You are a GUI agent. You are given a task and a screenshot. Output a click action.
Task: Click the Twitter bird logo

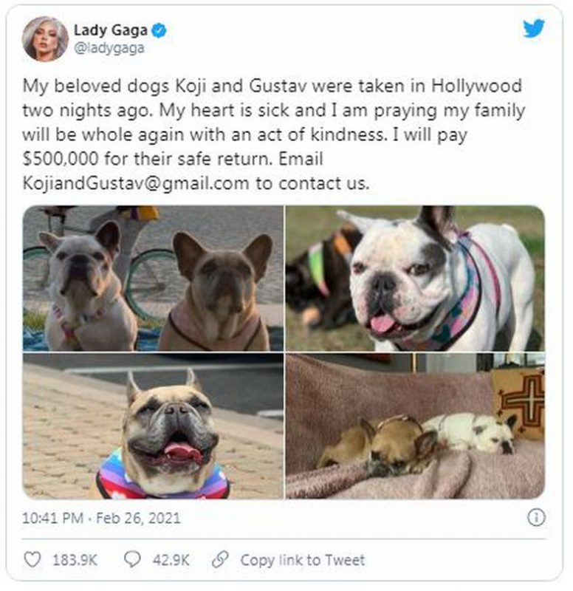(x=533, y=29)
